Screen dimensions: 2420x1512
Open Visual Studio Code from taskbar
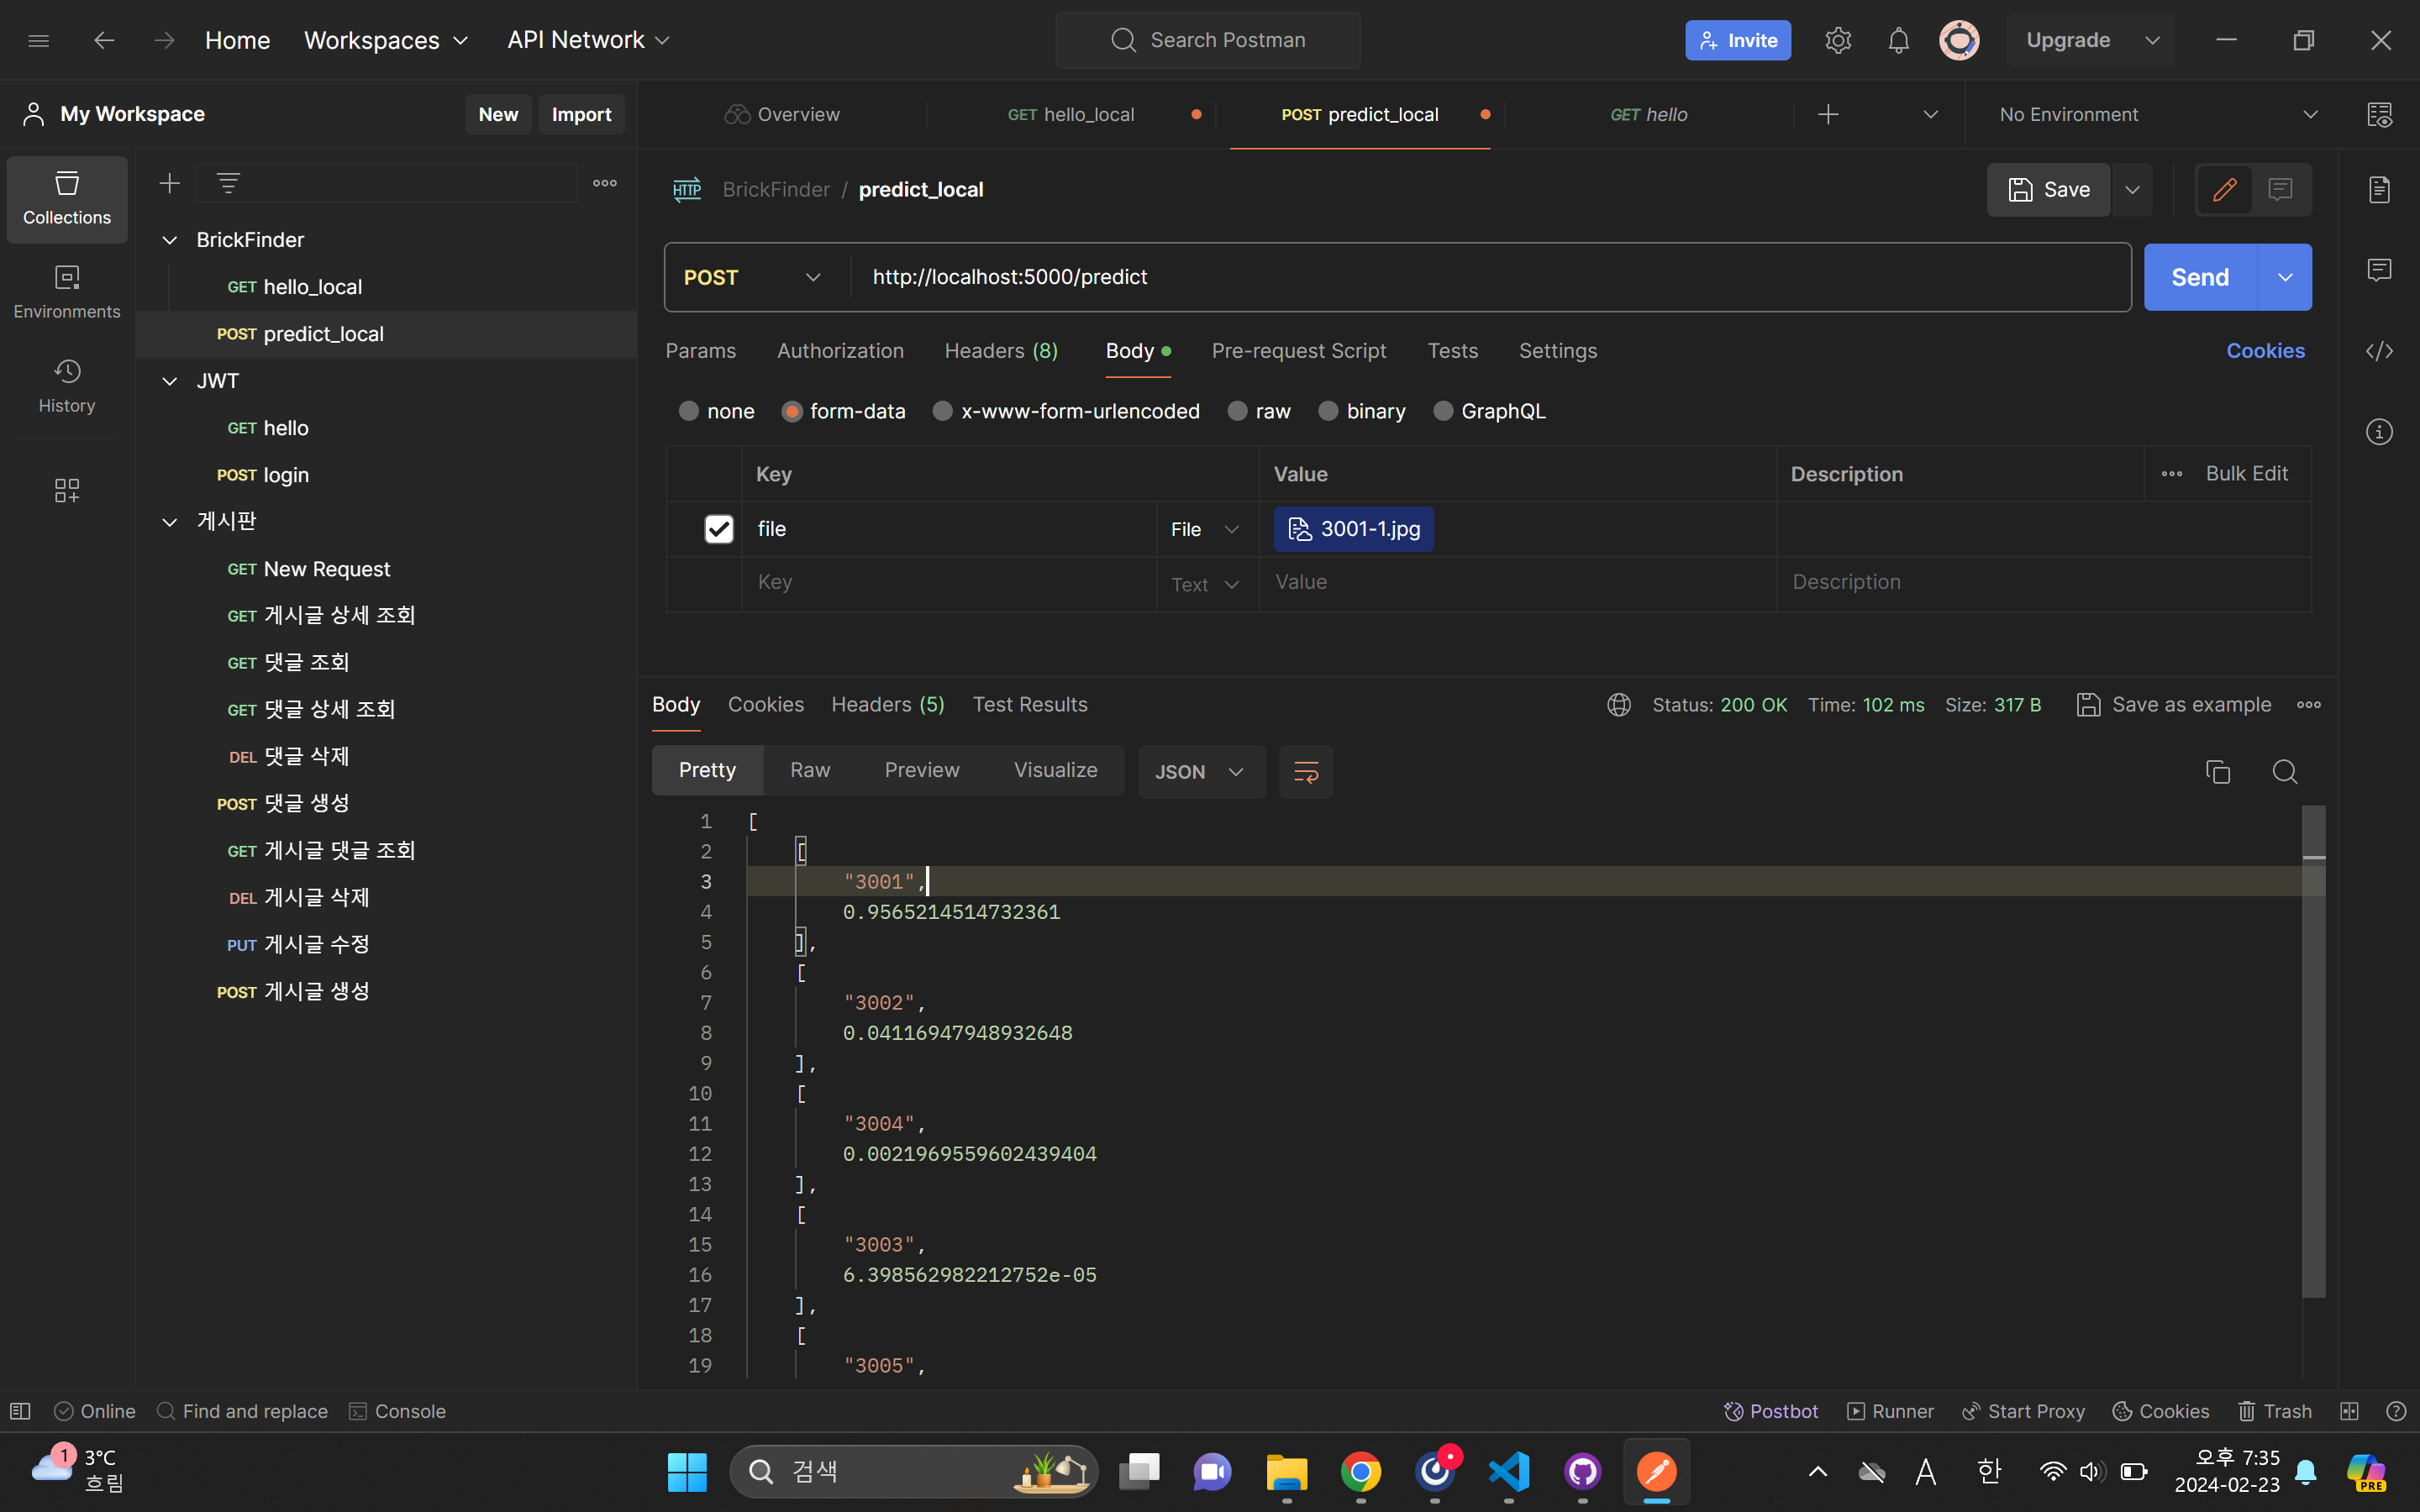point(1508,1471)
